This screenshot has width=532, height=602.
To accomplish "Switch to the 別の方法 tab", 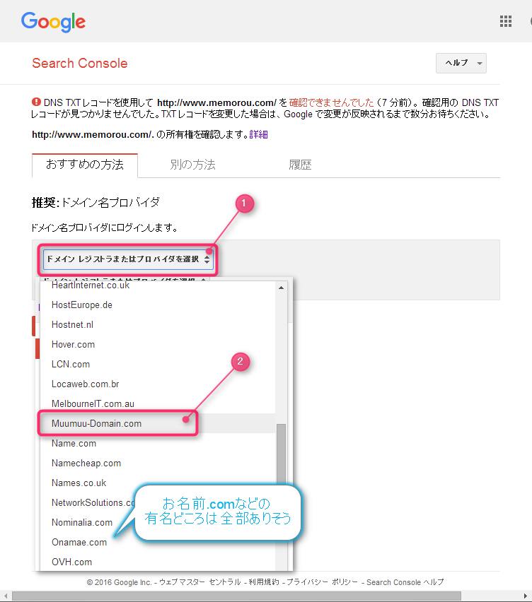I will 192,165.
